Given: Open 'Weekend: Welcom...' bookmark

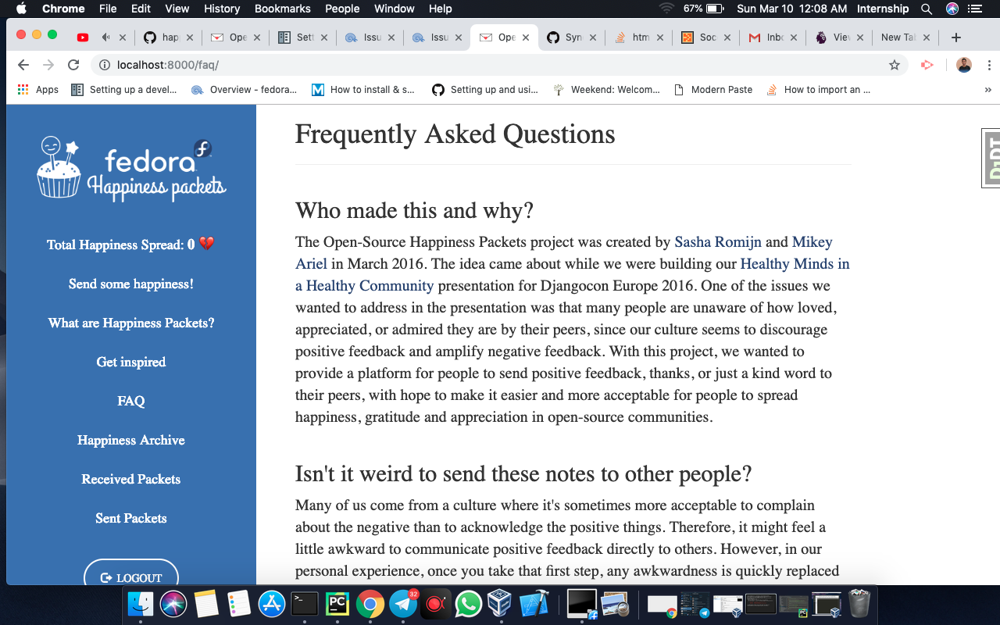Looking at the screenshot, I should (x=606, y=90).
